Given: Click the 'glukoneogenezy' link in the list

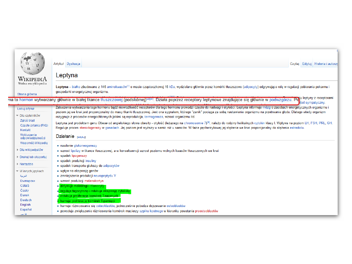Looking at the screenshot, I should [85, 146].
